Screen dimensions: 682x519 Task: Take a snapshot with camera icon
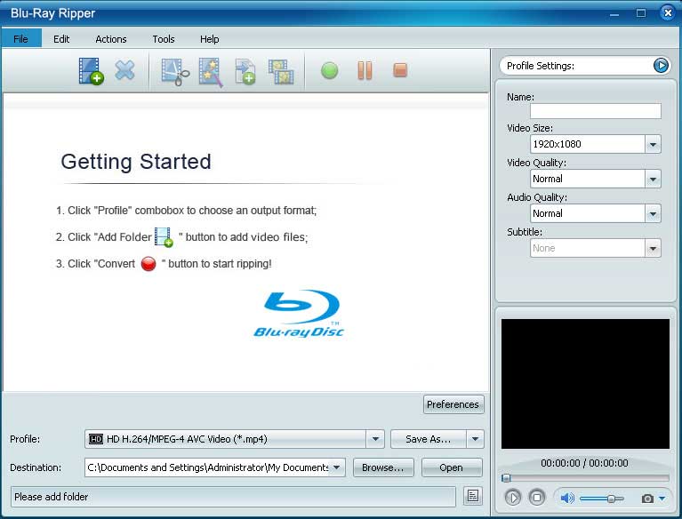(x=647, y=499)
